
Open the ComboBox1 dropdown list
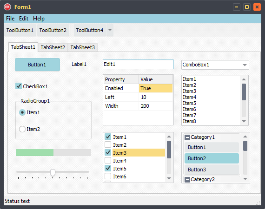(x=245, y=65)
